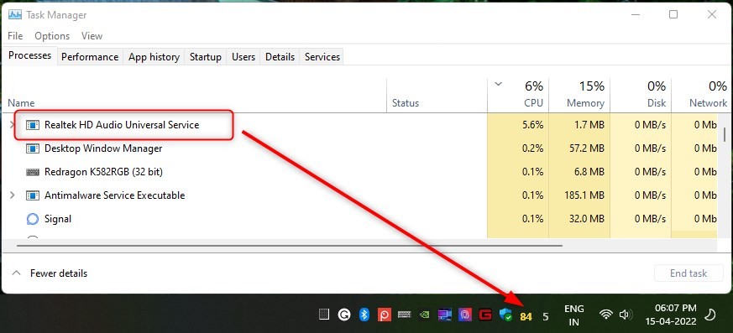Viewport: 733px width, 333px height.
Task: Click the purple monitor tray icon
Action: pos(444,315)
